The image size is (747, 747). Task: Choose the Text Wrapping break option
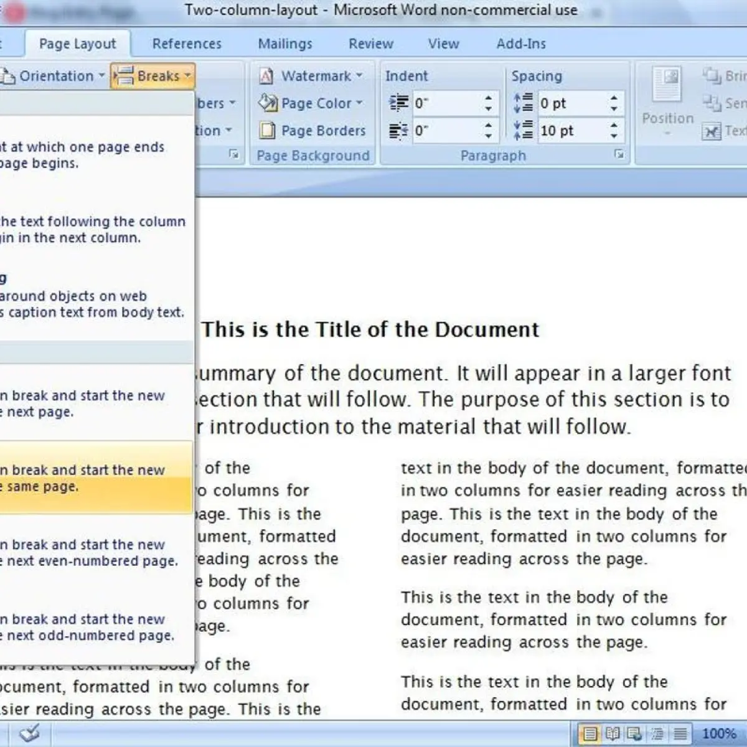(96, 303)
